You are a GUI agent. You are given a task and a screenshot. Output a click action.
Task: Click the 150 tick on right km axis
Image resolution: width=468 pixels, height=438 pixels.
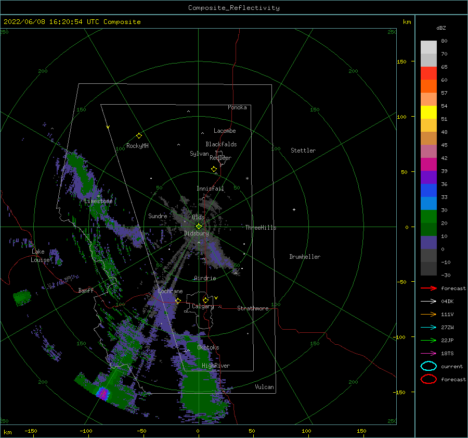[401, 61]
